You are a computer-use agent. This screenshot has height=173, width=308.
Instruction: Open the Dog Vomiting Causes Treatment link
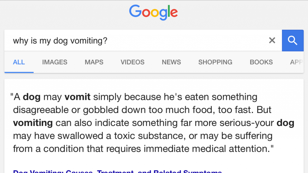click(x=117, y=171)
